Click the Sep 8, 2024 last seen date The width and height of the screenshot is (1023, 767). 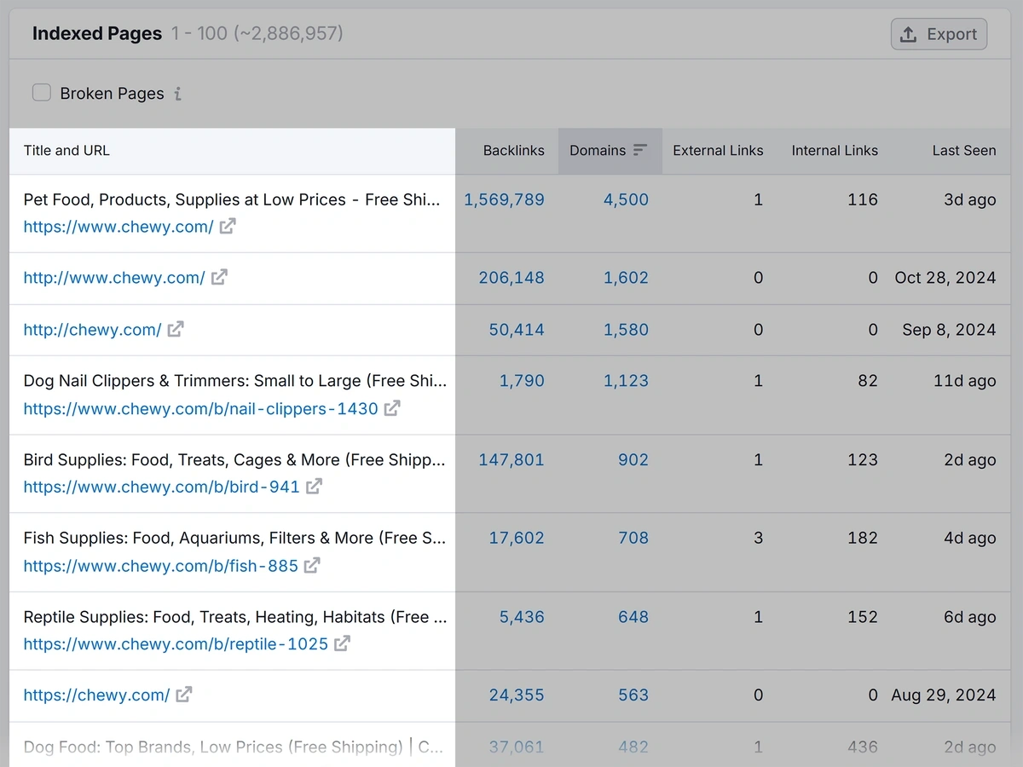949,329
